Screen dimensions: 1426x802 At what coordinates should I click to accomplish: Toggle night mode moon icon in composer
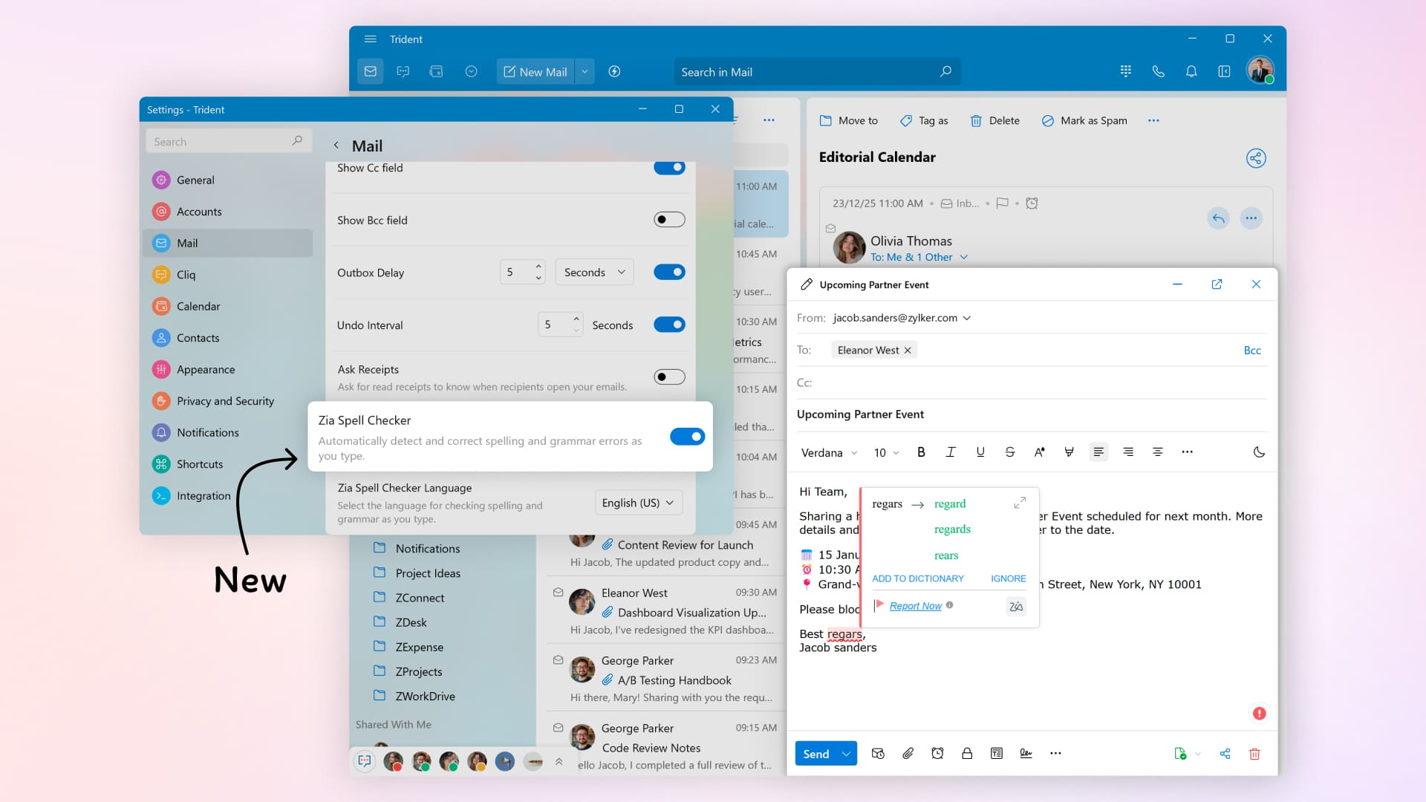(x=1259, y=452)
